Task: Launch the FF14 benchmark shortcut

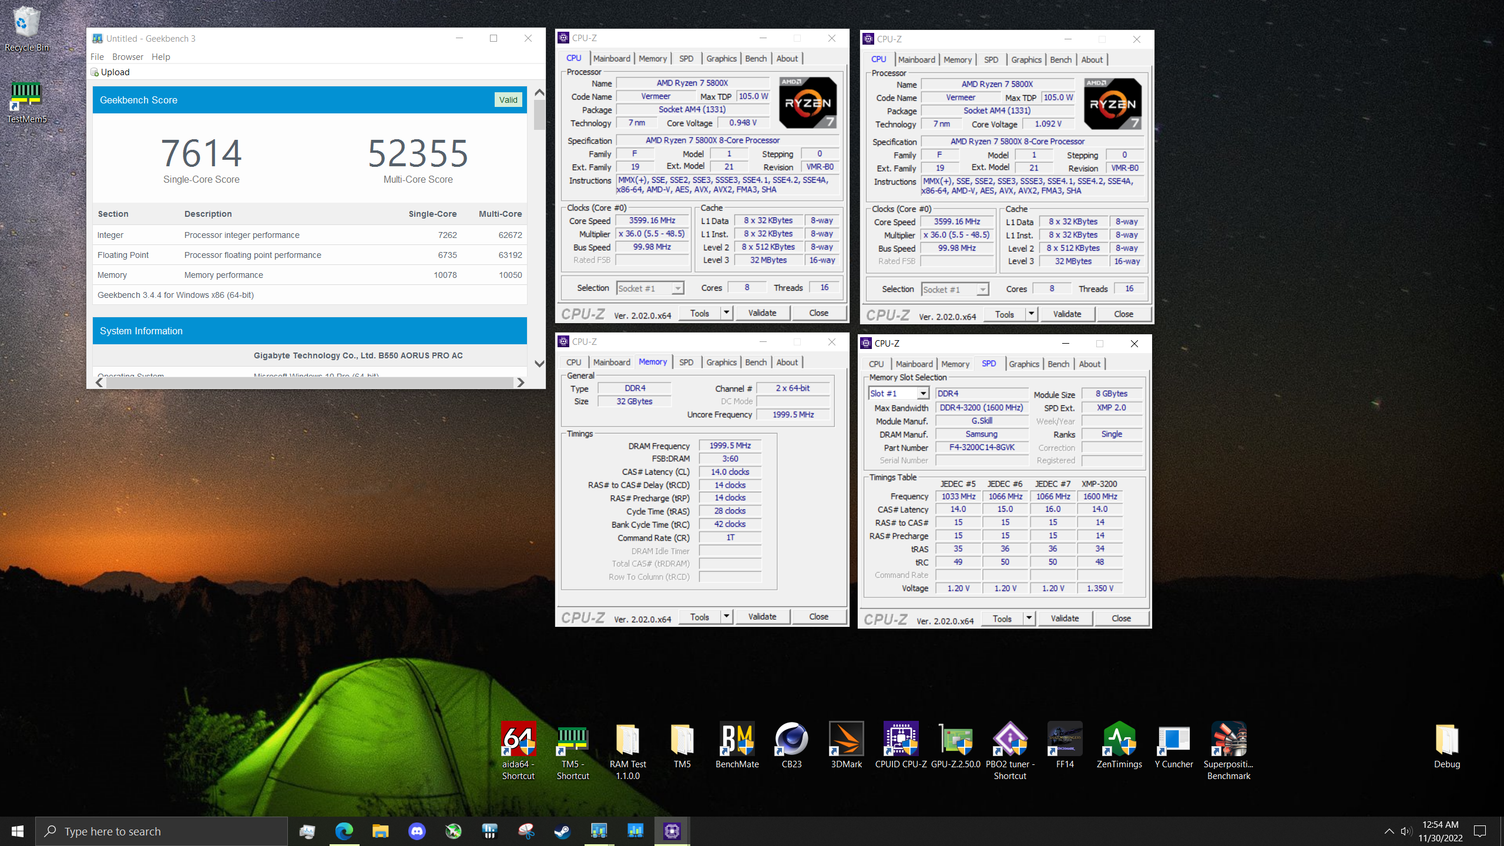Action: click(1065, 744)
